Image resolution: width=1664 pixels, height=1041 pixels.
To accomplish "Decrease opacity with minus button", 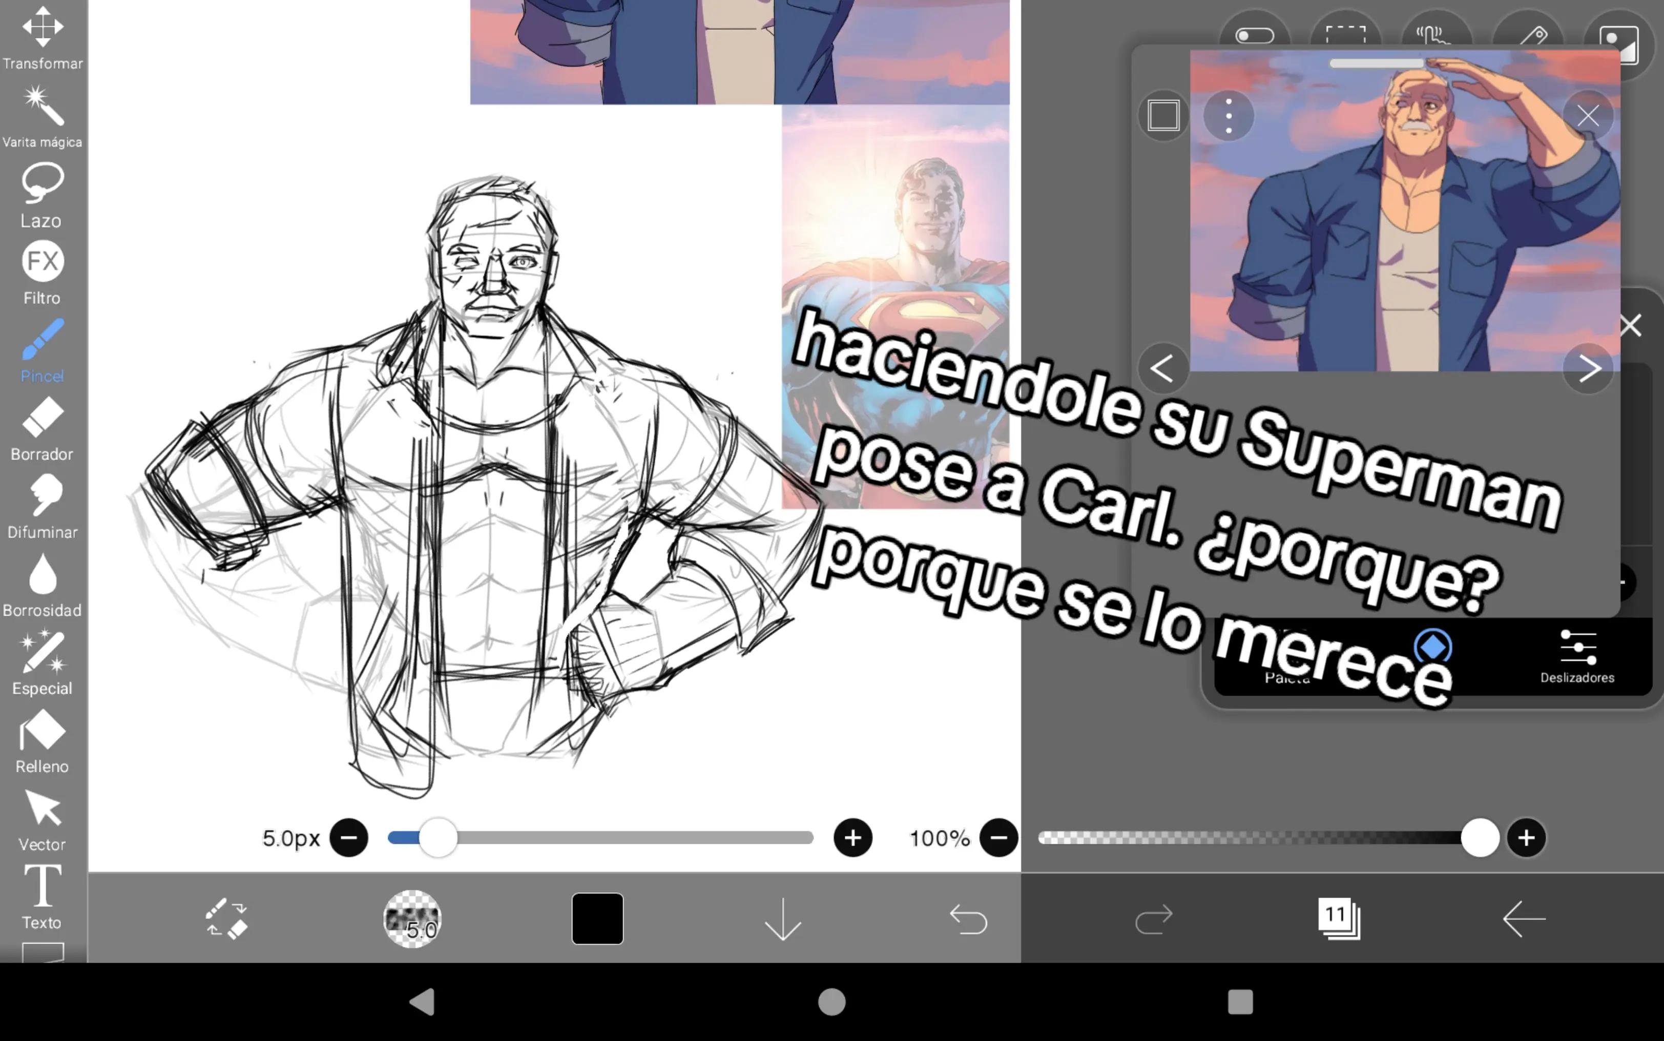I will (999, 838).
